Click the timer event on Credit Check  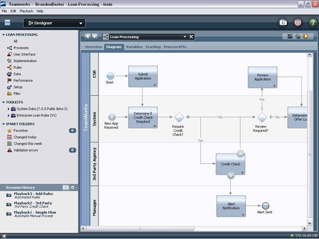[231, 176]
